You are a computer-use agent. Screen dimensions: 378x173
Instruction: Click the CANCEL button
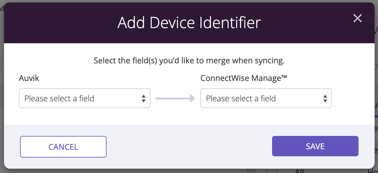click(x=63, y=147)
